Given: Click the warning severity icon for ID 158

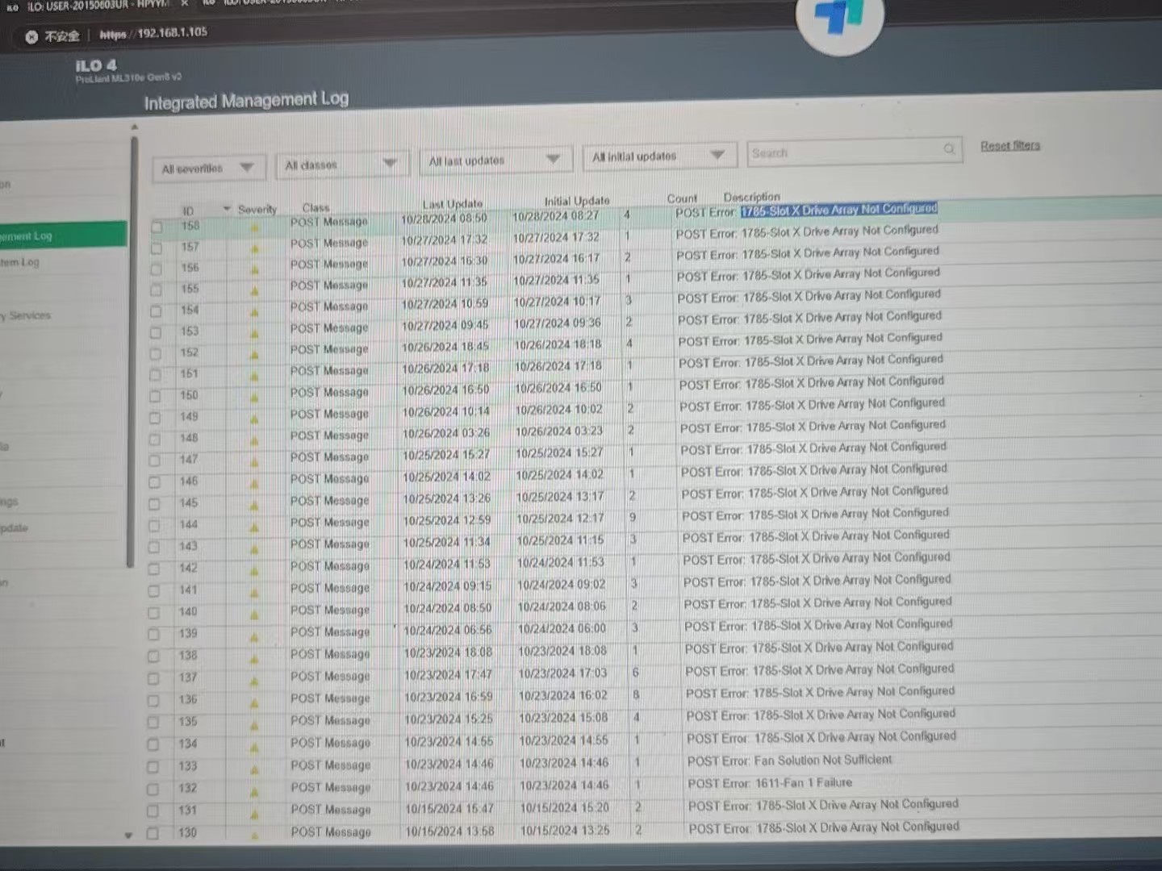Looking at the screenshot, I should [x=255, y=227].
